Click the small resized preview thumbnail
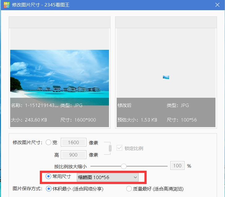The image size is (225, 197). coord(166,77)
